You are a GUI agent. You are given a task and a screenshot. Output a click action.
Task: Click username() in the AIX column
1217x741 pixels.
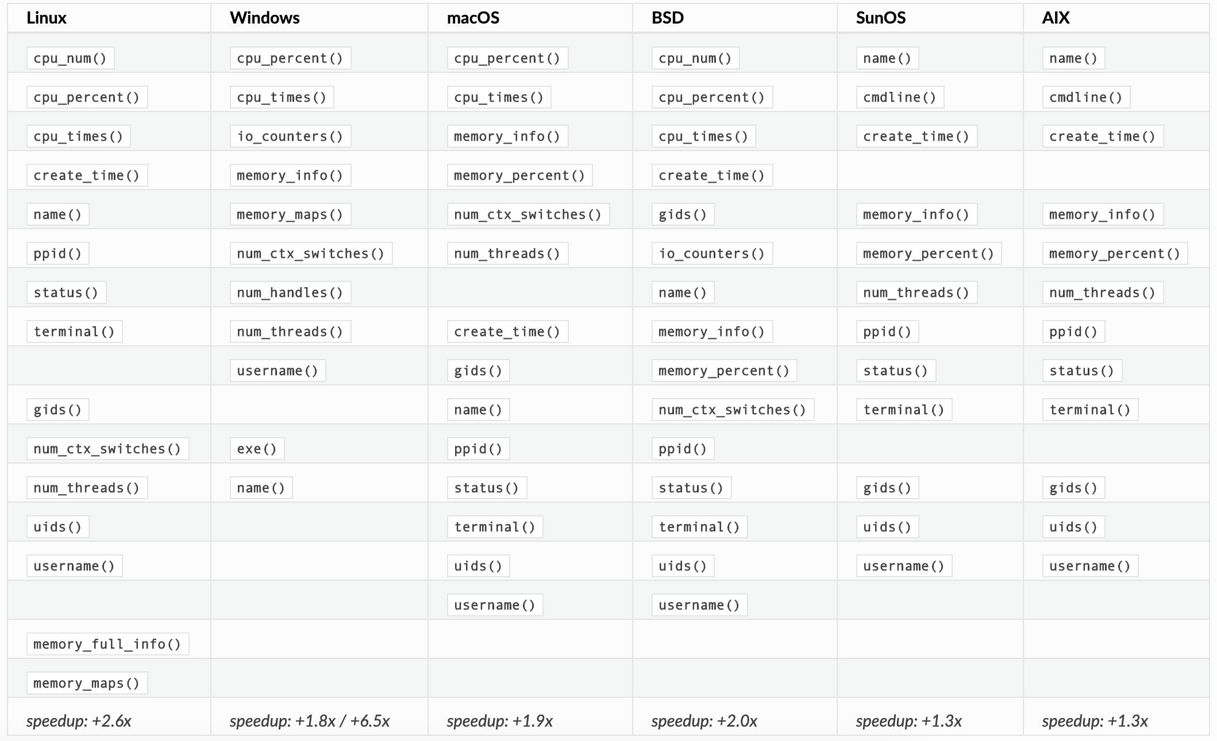1090,566
